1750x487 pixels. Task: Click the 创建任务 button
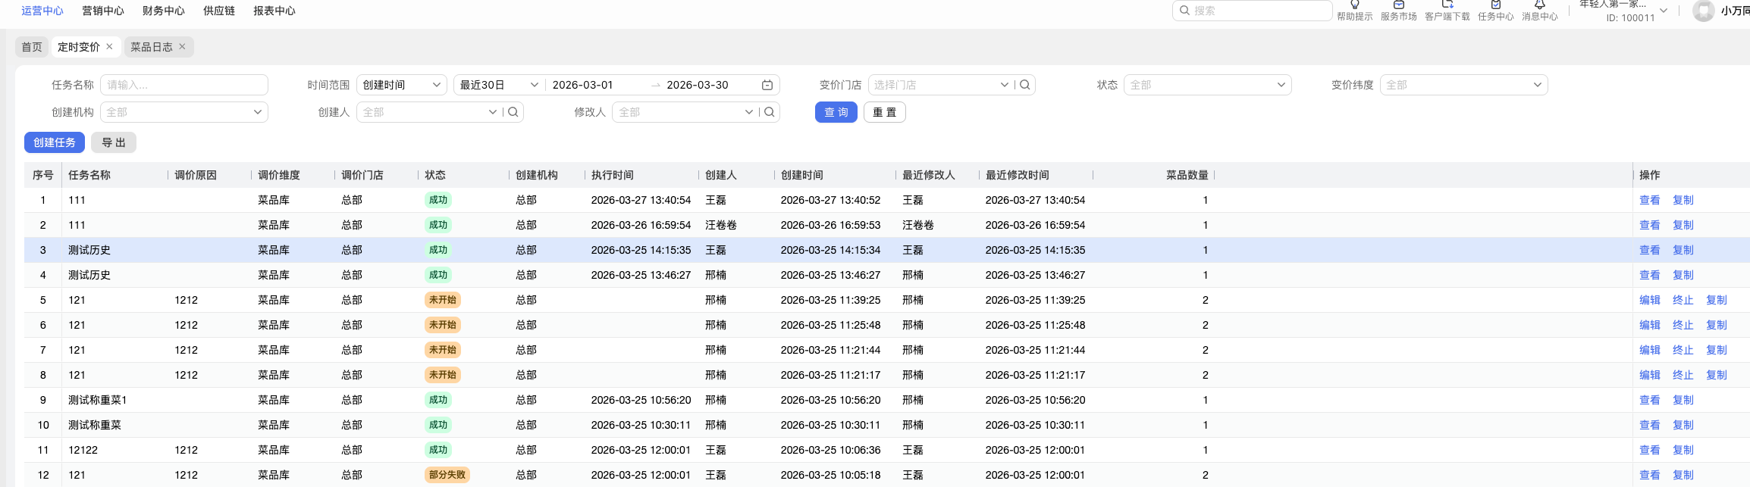55,142
